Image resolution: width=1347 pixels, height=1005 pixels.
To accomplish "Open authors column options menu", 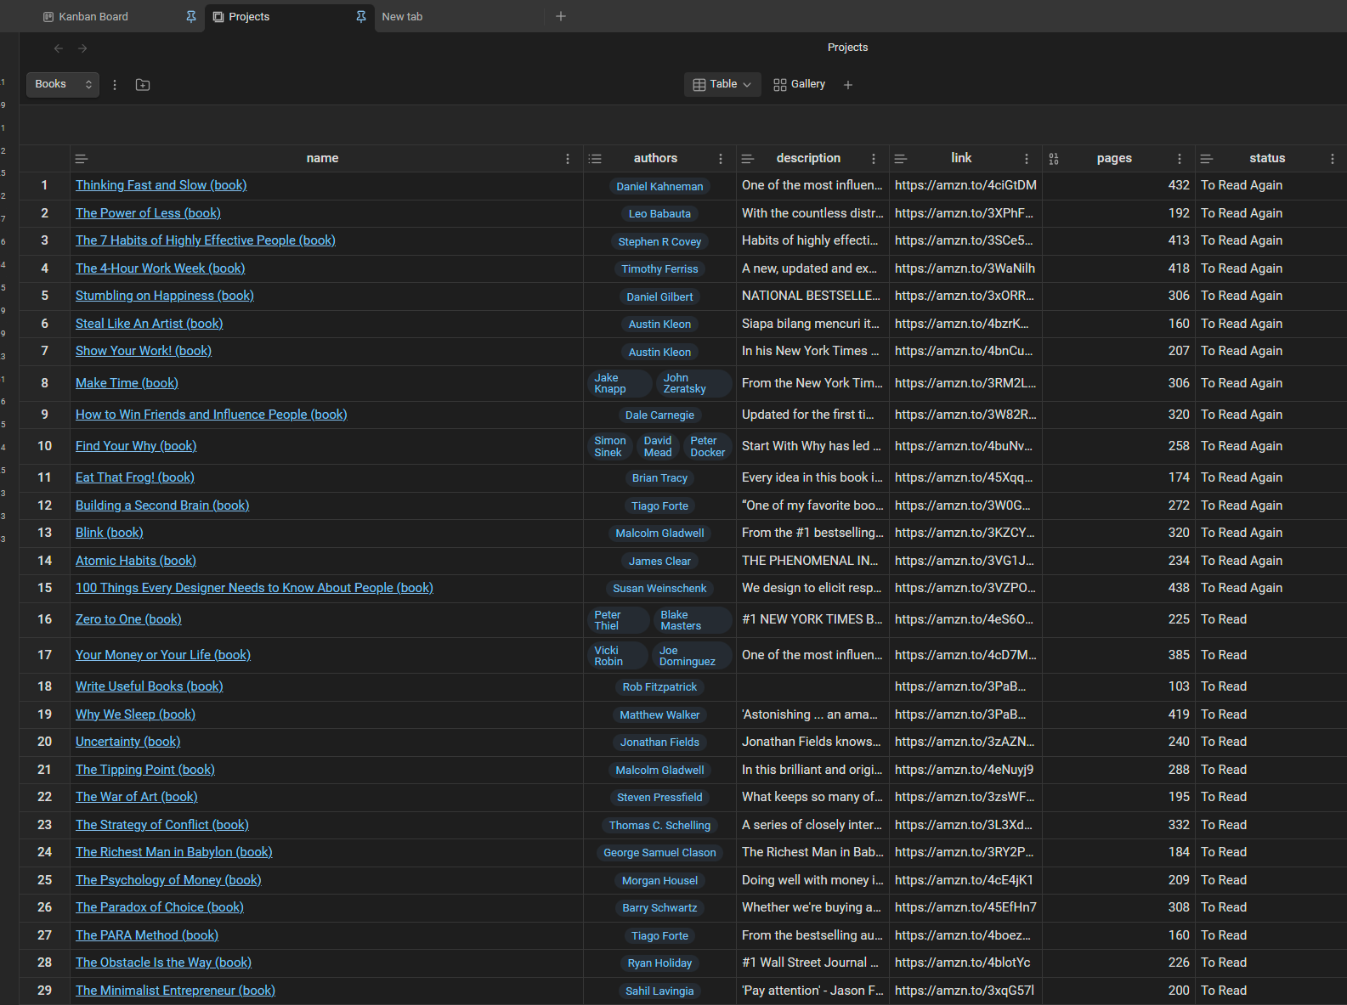I will point(721,159).
